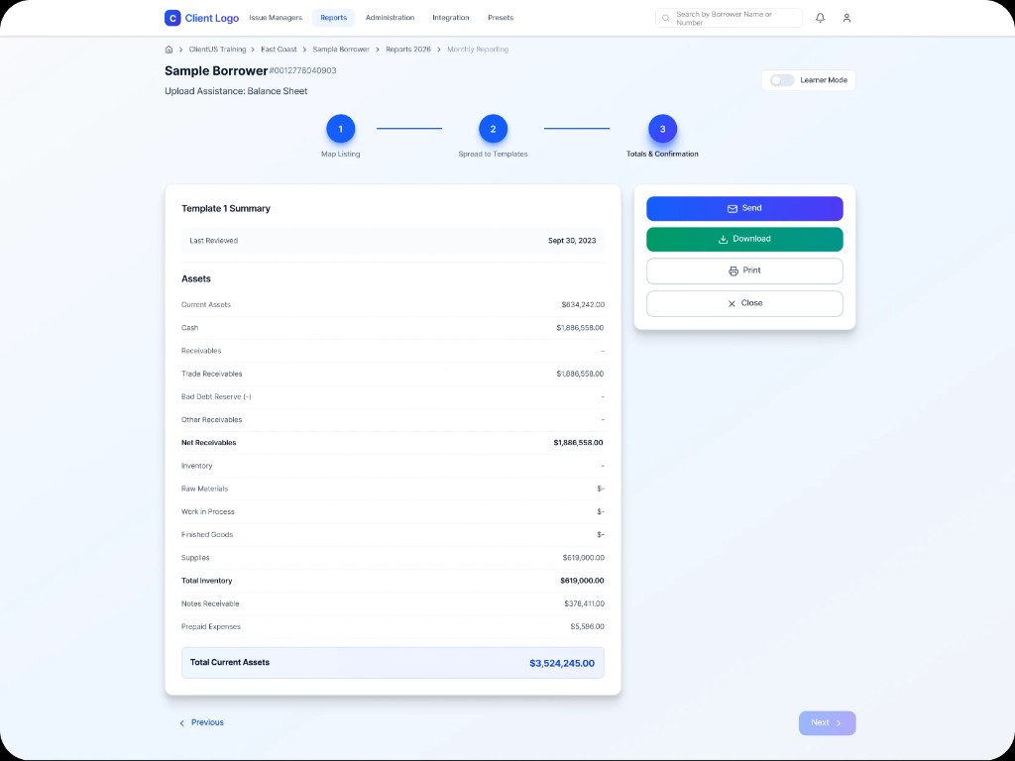Select step 3 Totals & Confirmation
Screen dimensions: 1015x761
[662, 129]
